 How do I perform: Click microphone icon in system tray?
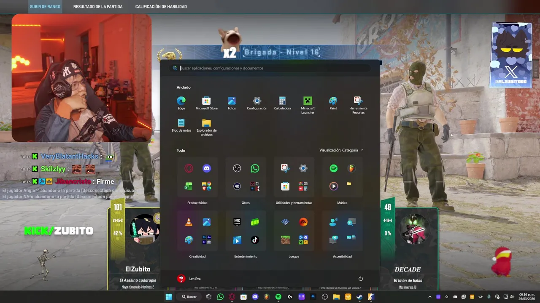tap(489, 297)
